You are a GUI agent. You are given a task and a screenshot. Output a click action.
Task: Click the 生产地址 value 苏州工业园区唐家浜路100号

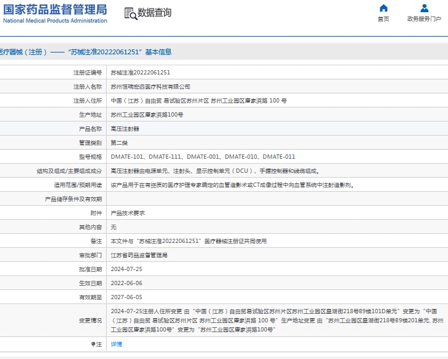[147, 115]
